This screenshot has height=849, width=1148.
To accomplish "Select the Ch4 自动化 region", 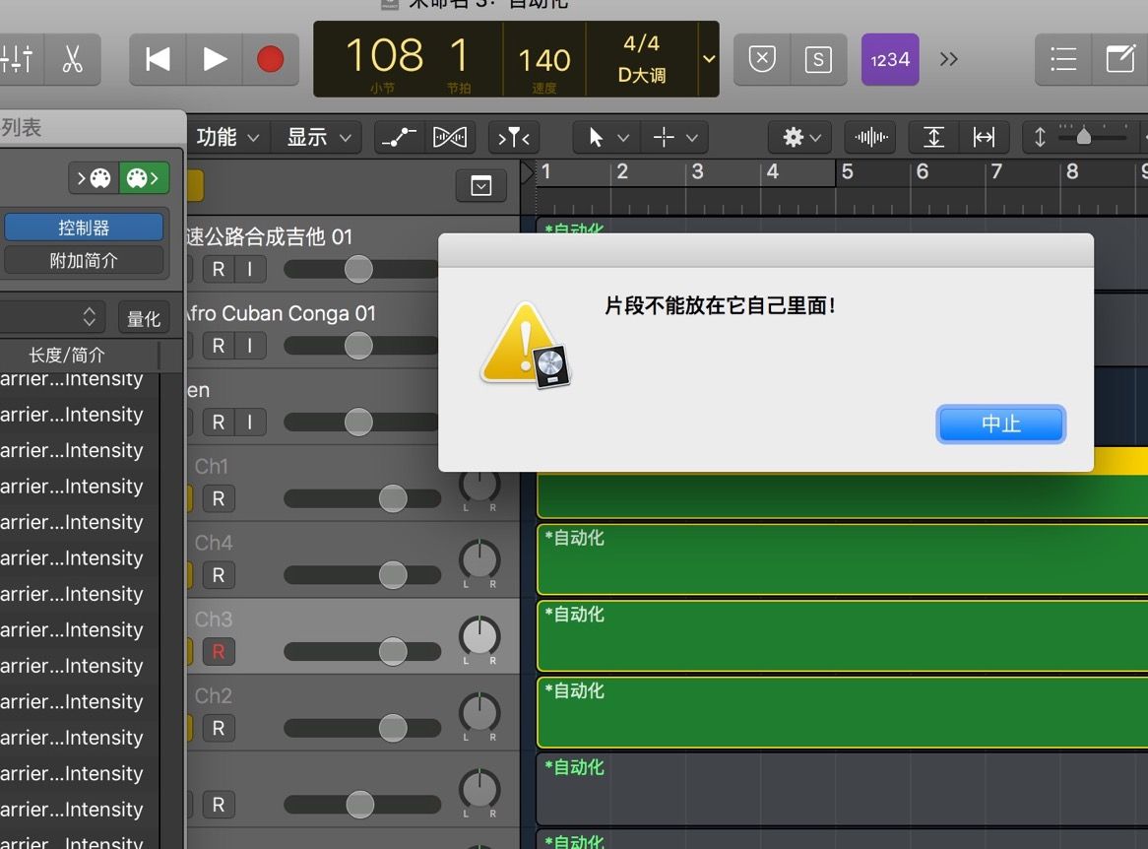I will click(843, 559).
